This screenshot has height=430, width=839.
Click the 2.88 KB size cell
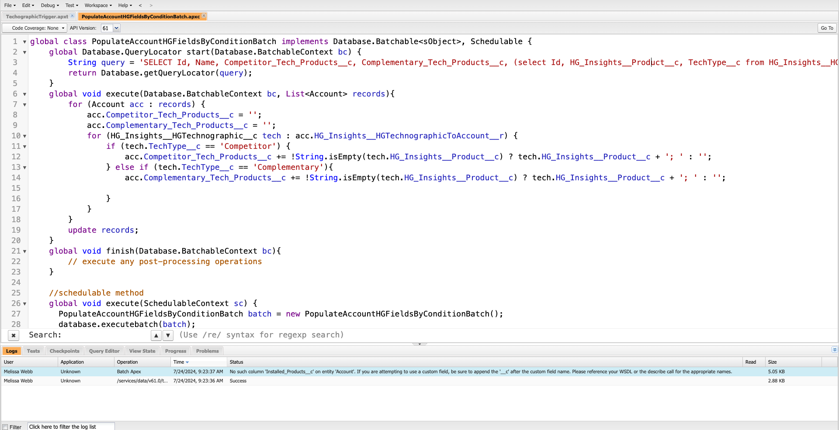[776, 381]
